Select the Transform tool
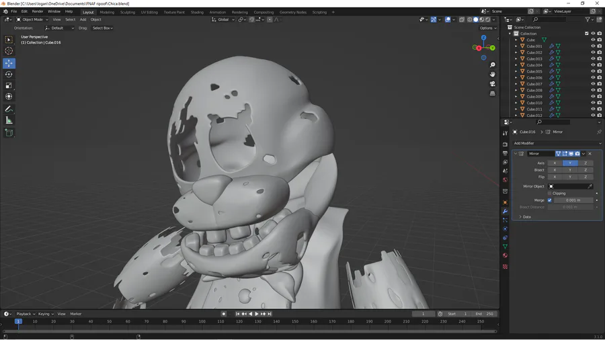 pos(9,97)
